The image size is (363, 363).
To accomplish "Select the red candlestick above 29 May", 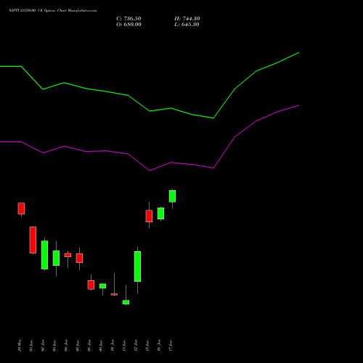I will pyautogui.click(x=21, y=208).
